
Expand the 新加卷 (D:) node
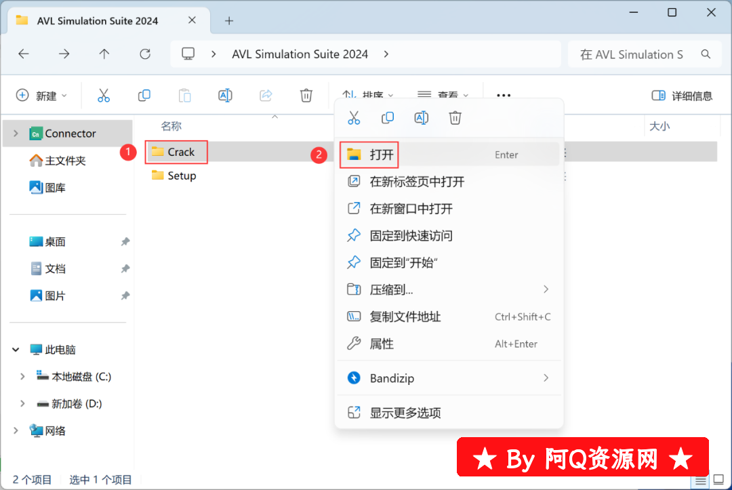point(22,404)
